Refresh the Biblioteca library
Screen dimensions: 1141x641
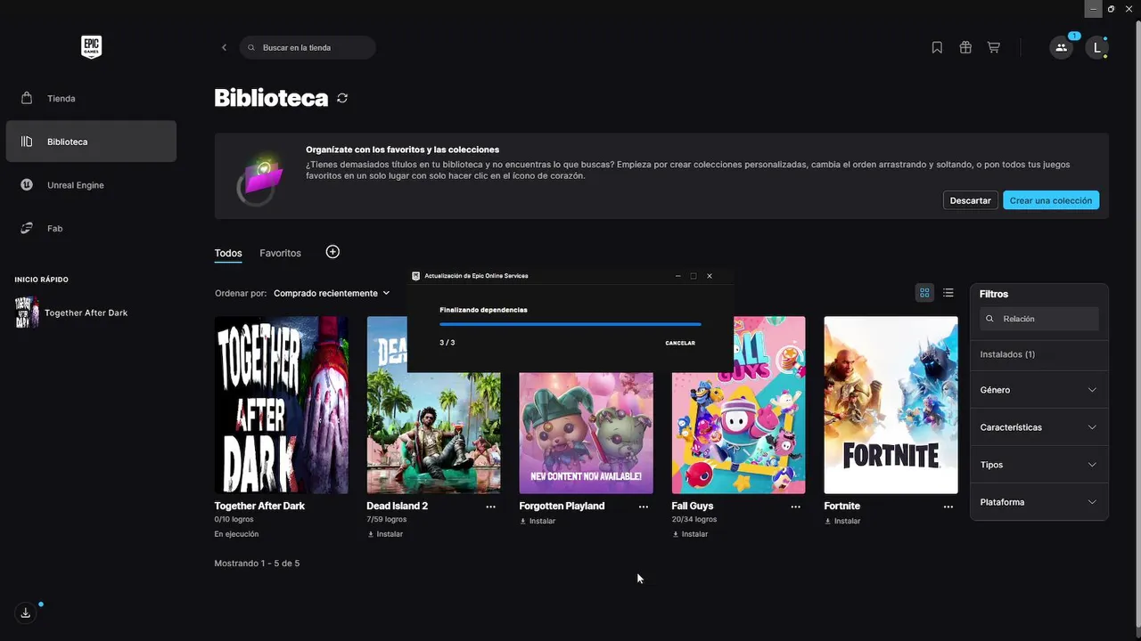[x=342, y=98]
